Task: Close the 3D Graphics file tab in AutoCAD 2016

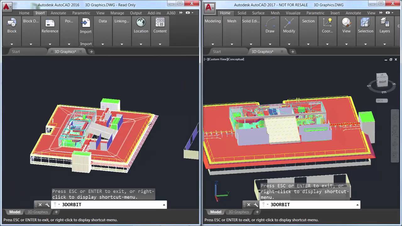Action: [80, 51]
